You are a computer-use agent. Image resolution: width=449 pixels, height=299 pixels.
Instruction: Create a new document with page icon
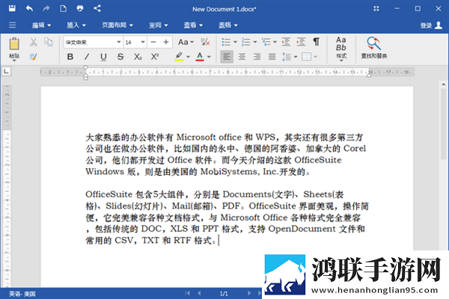[63, 8]
